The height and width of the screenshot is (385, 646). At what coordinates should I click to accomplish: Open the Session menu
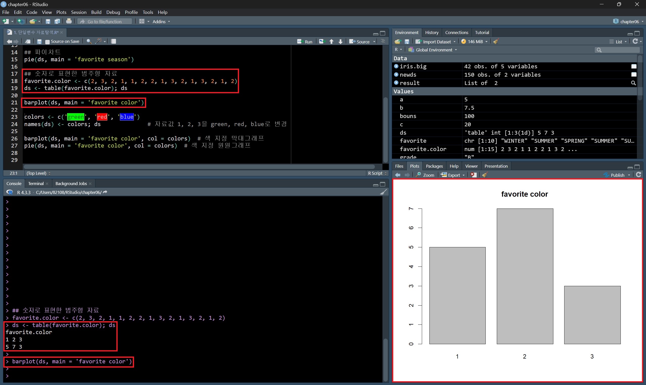click(x=79, y=12)
